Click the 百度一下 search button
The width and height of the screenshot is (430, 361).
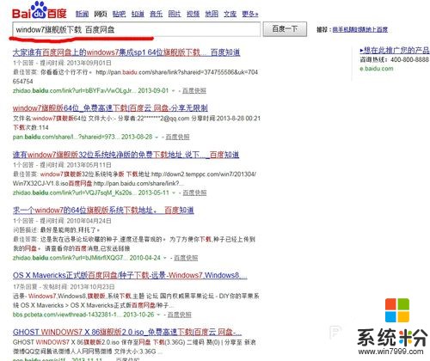(x=285, y=29)
